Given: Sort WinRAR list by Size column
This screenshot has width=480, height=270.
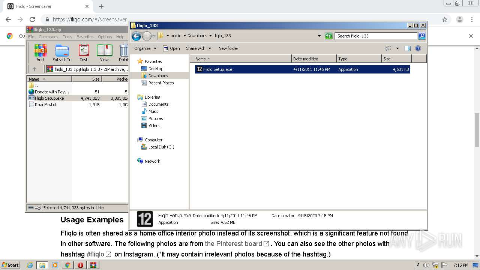Looking at the screenshot, I should pyautogui.click(x=87, y=79).
